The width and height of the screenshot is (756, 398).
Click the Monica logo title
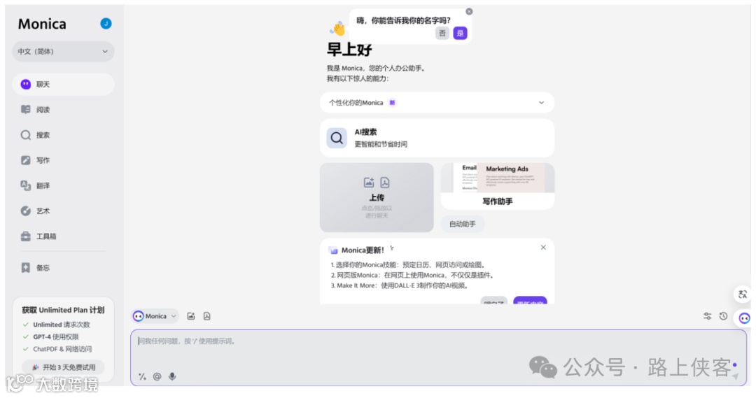pos(42,24)
